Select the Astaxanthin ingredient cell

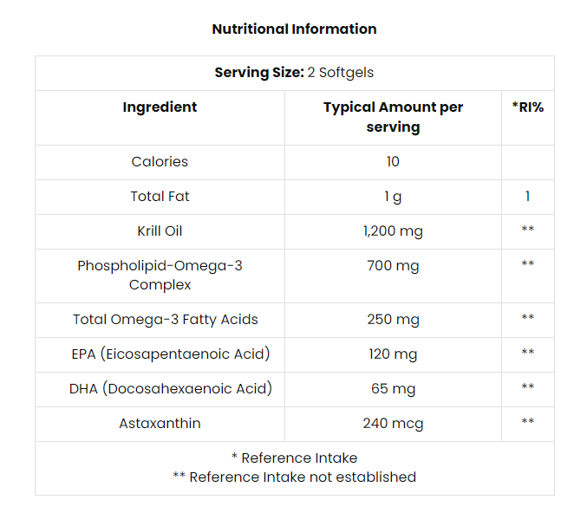click(x=160, y=424)
